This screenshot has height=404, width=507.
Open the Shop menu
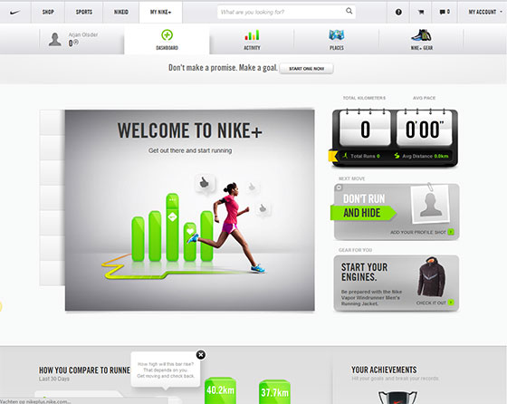[48, 12]
